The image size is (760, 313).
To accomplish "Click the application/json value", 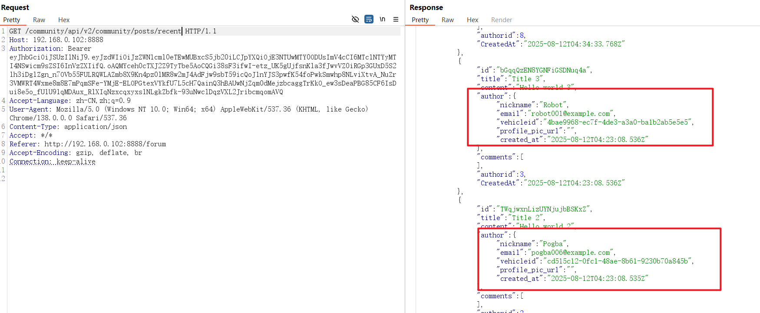I will (96, 127).
